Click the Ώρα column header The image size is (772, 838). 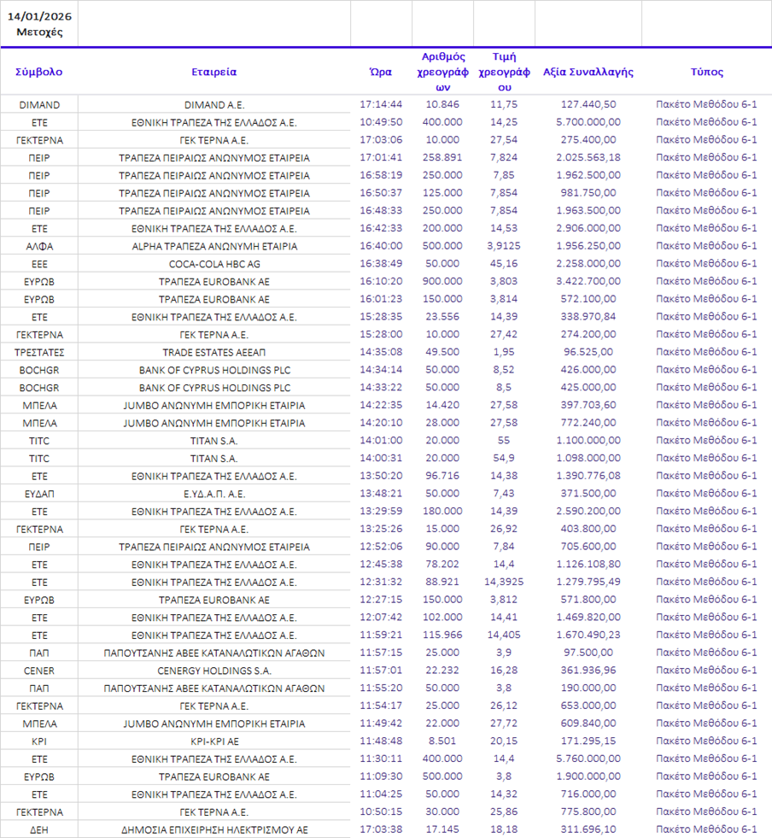coord(381,72)
